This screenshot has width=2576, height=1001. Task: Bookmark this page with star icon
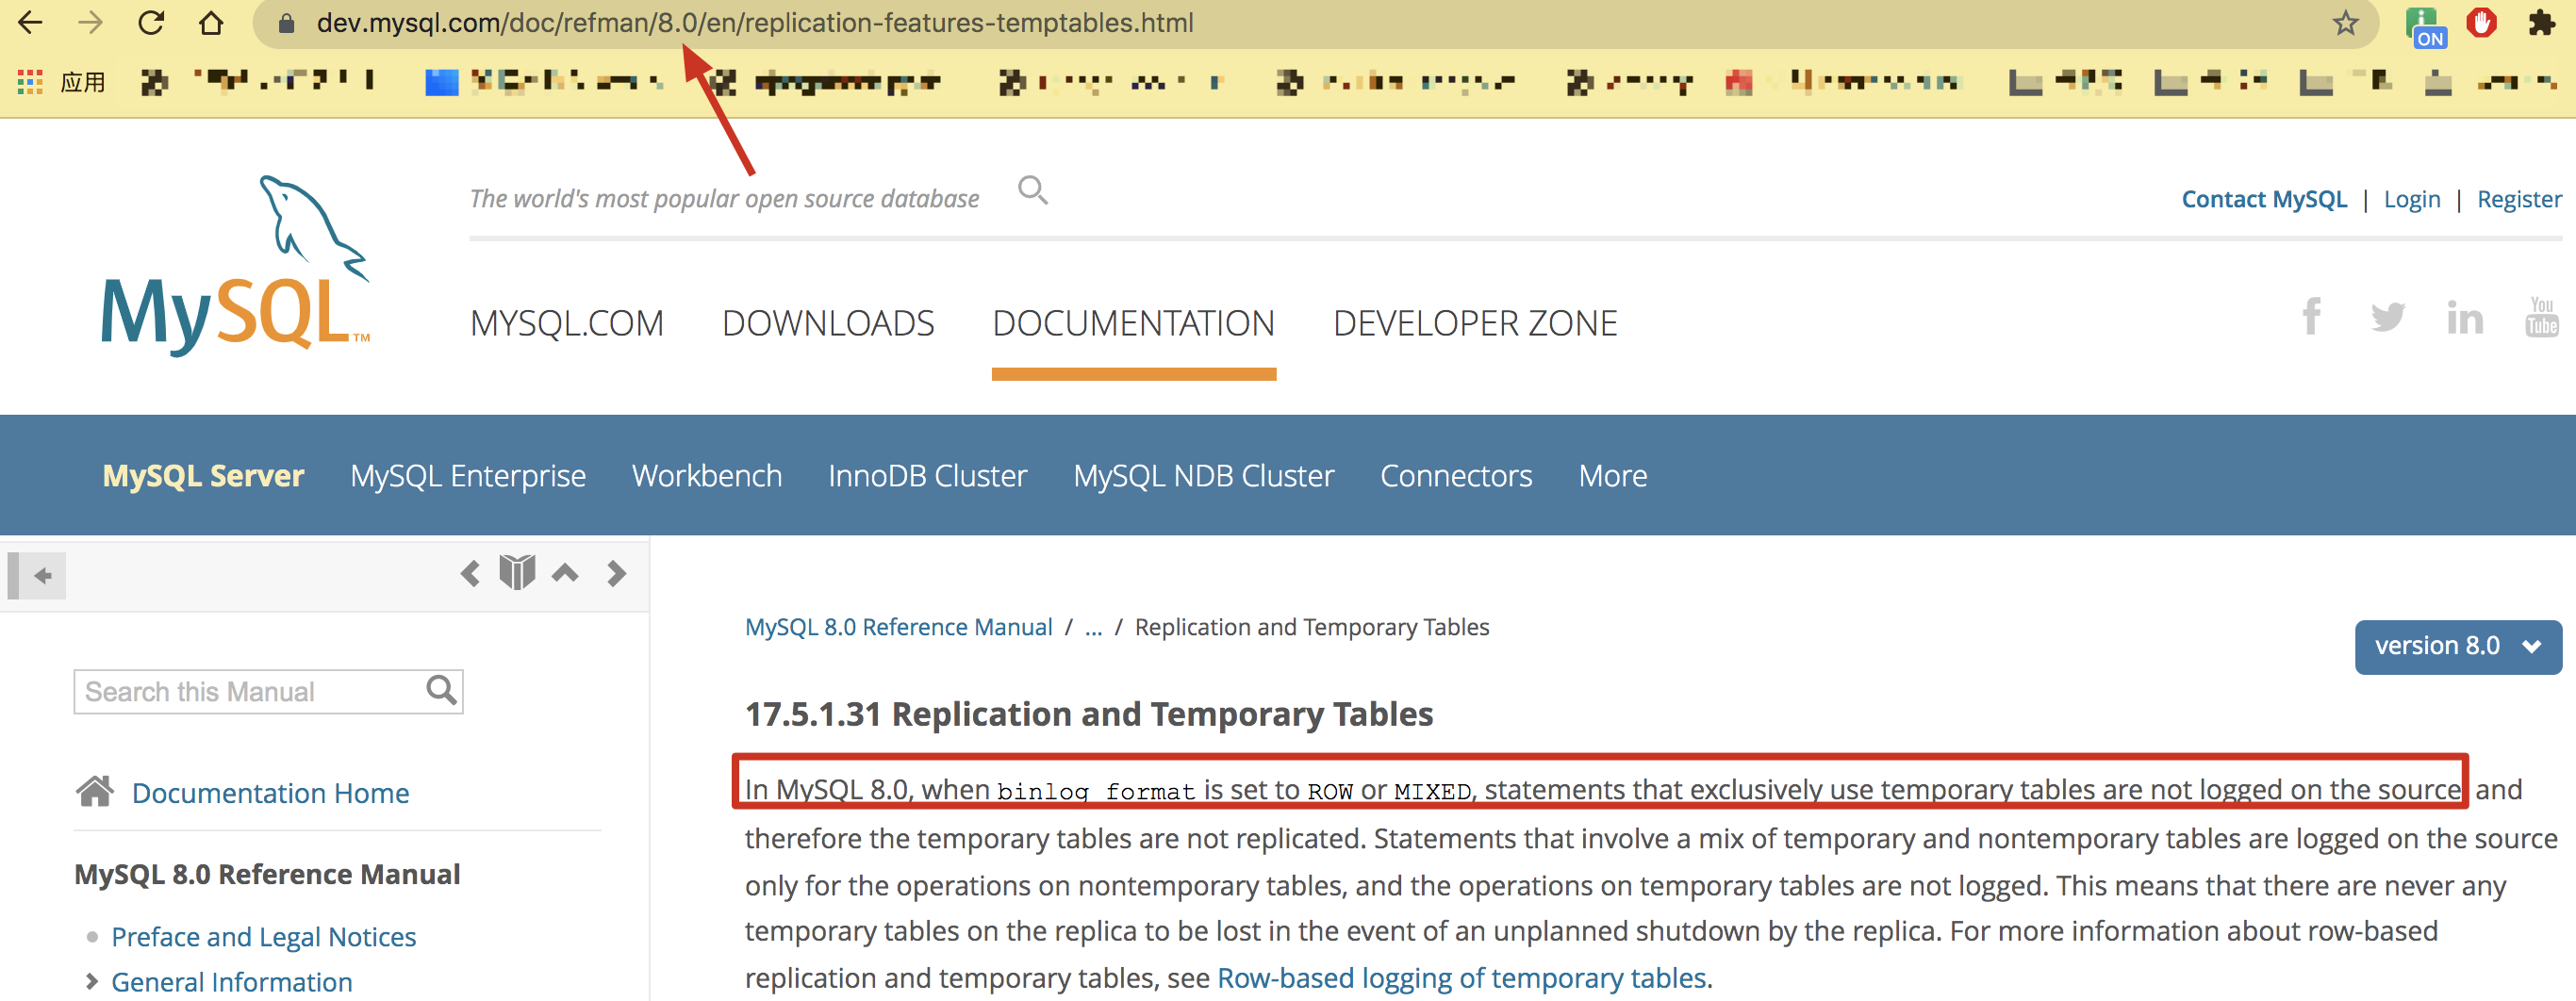(x=2345, y=23)
